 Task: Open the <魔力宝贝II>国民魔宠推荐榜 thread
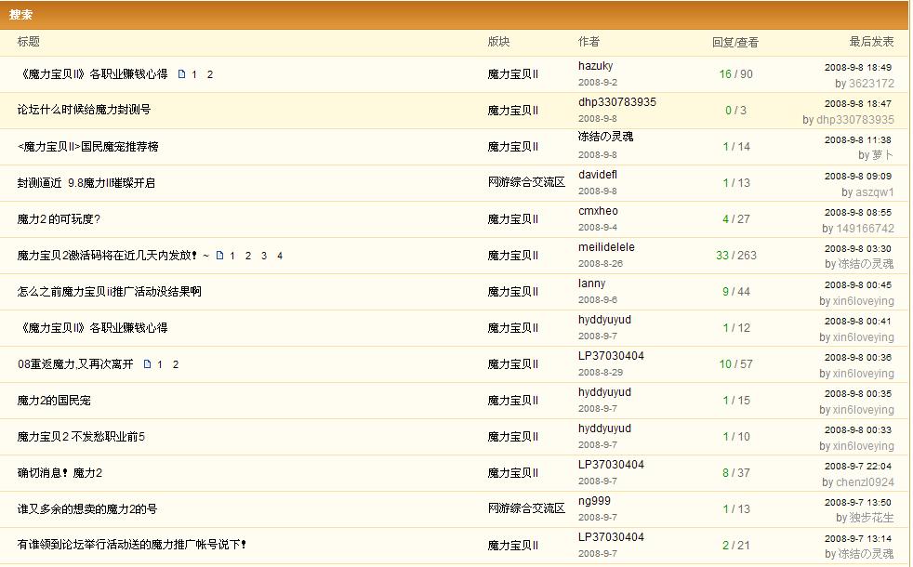[x=88, y=147]
